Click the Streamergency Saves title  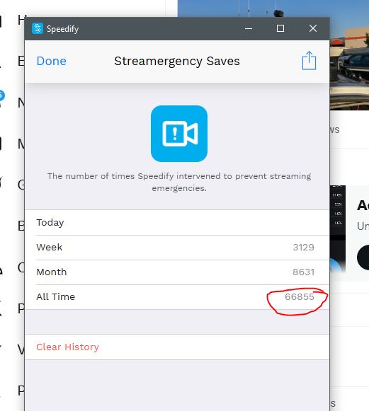tap(177, 61)
